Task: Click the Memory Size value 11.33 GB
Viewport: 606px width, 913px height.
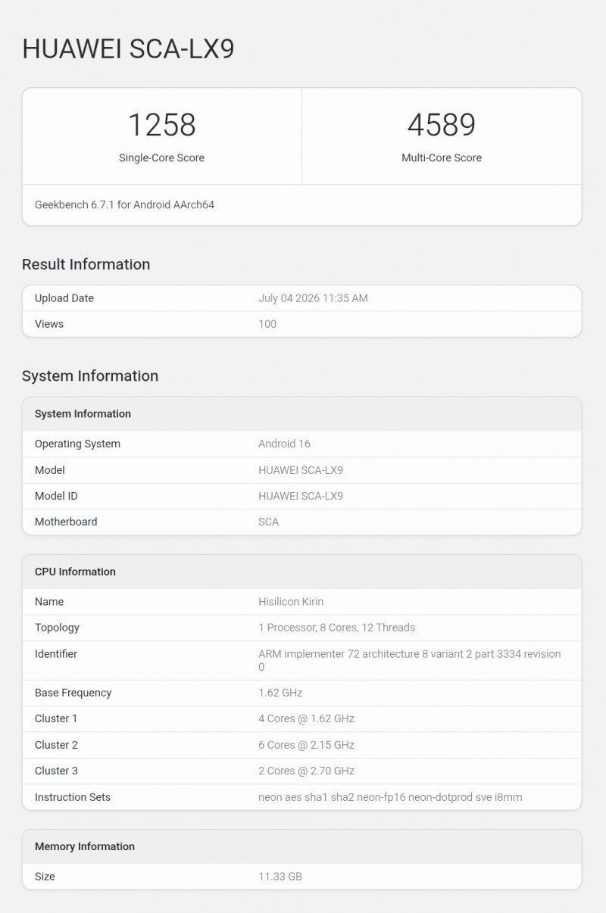Action: tap(280, 877)
